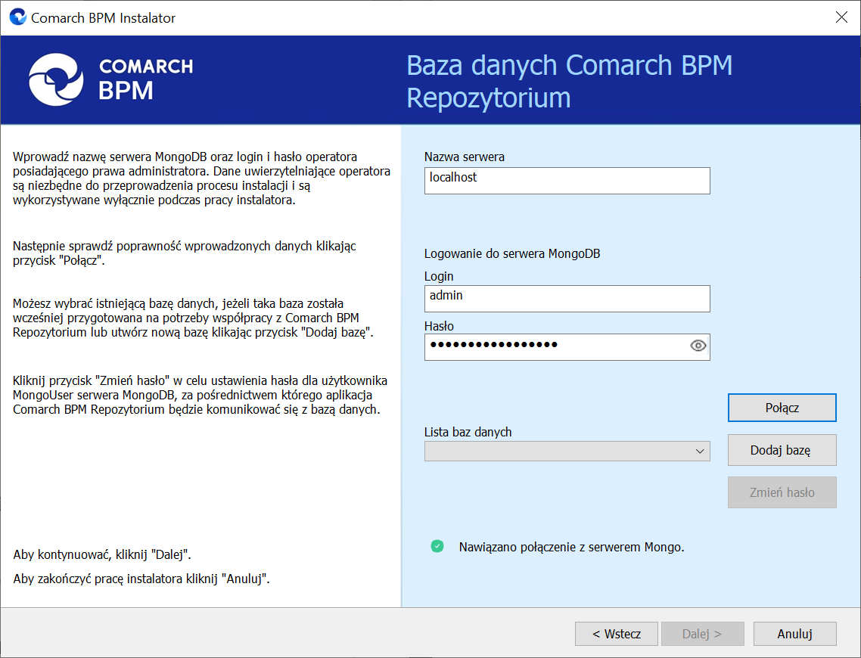The width and height of the screenshot is (861, 658).
Task: Open the Lista baz danych dropdown
Action: (x=567, y=451)
